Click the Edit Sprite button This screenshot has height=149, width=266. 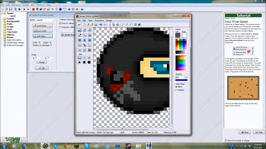42,36
